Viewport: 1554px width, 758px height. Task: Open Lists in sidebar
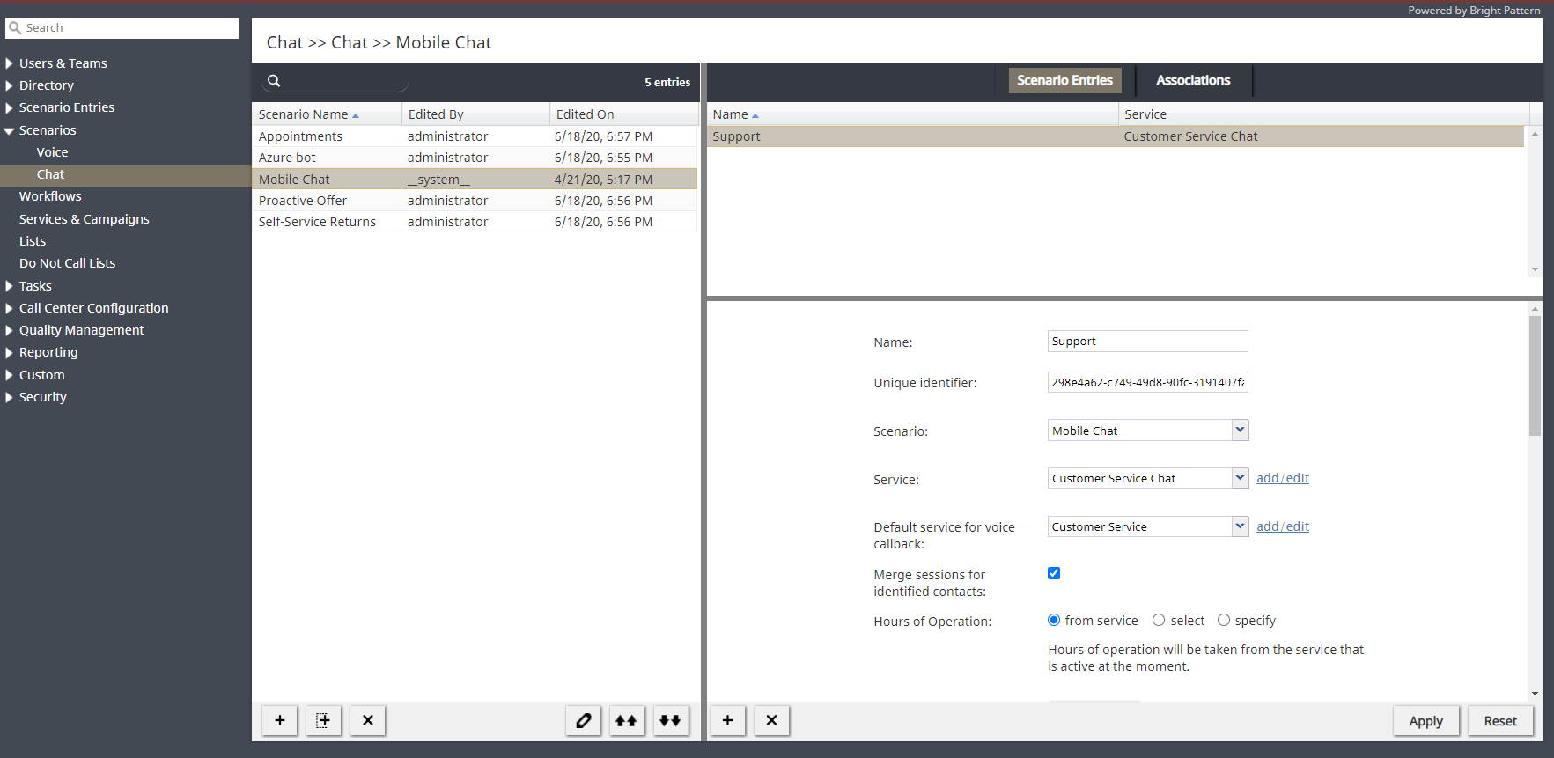pyautogui.click(x=33, y=241)
